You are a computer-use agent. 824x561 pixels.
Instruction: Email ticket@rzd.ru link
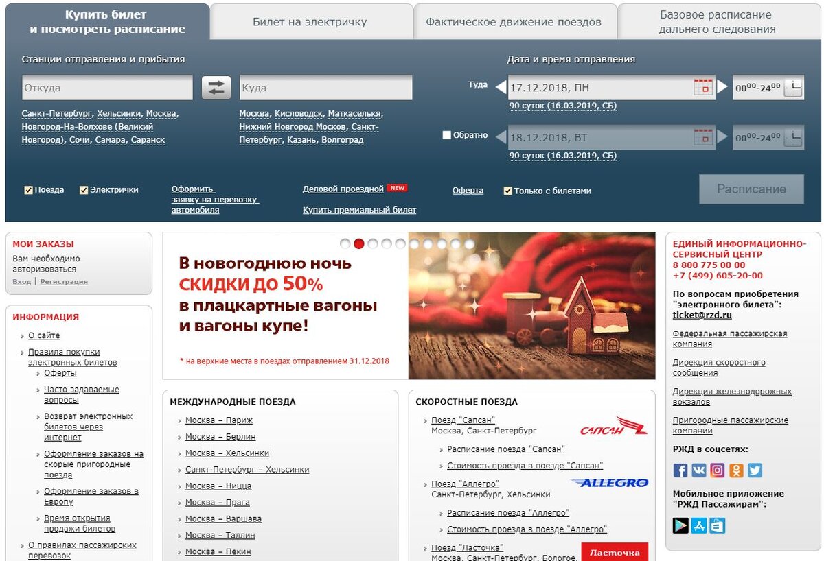coord(702,315)
